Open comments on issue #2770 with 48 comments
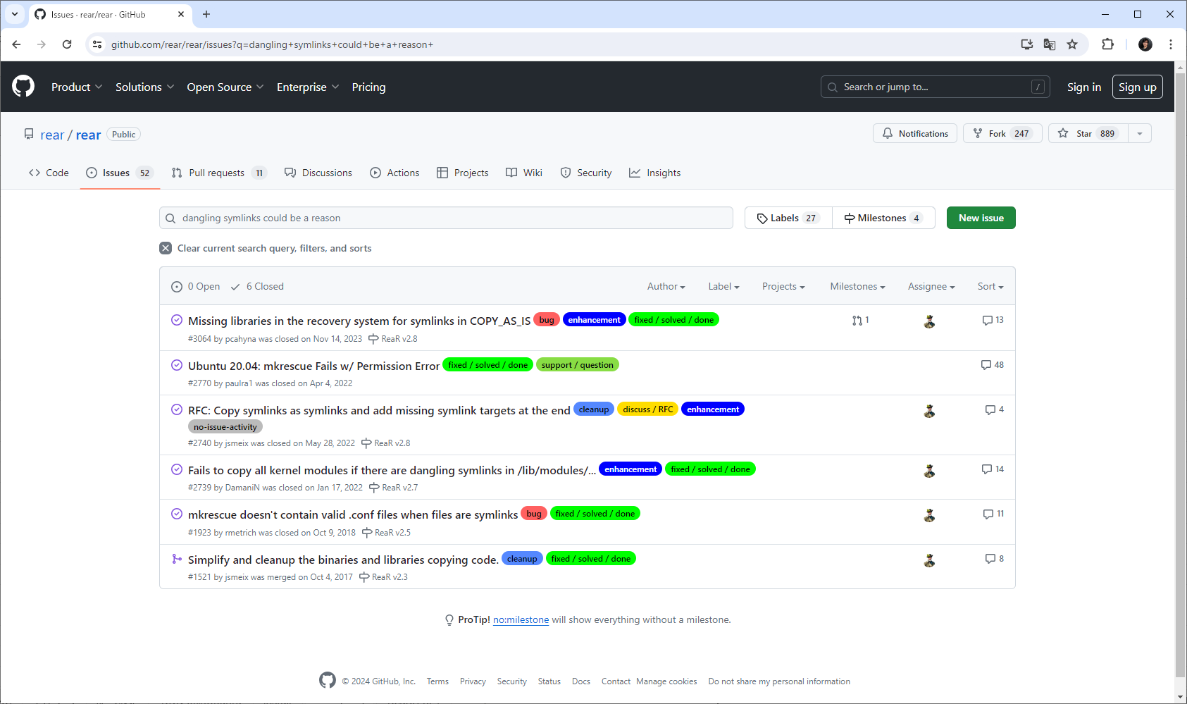Viewport: 1187px width, 704px height. point(992,365)
